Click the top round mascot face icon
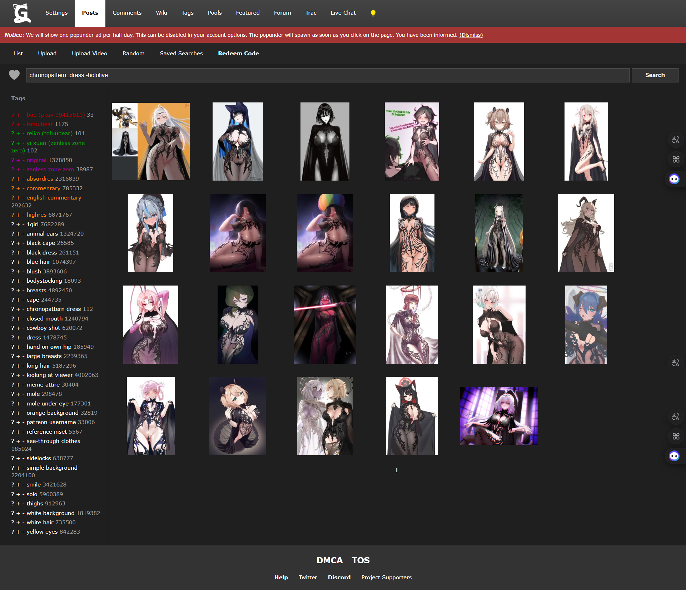This screenshot has height=590, width=686. coord(674,179)
